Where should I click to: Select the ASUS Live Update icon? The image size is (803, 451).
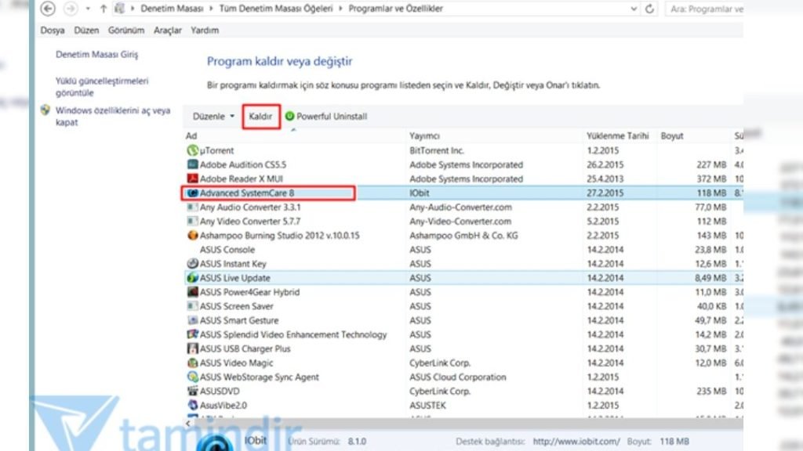192,278
